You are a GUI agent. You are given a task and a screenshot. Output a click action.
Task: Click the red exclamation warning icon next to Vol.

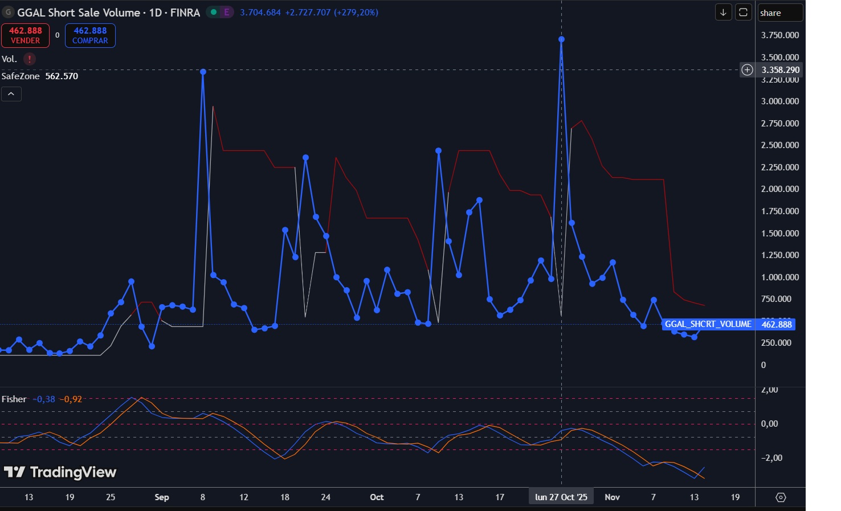point(30,59)
